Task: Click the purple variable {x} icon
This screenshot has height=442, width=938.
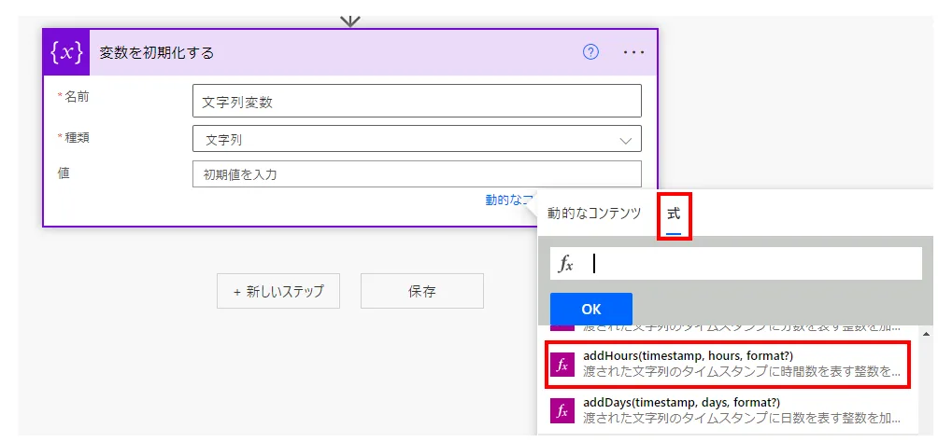Action: pos(66,52)
